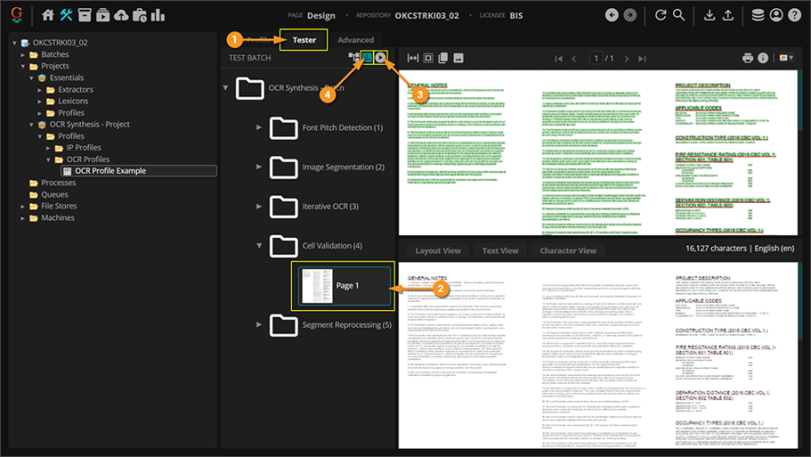Expand the Lexicons folder

(40, 102)
